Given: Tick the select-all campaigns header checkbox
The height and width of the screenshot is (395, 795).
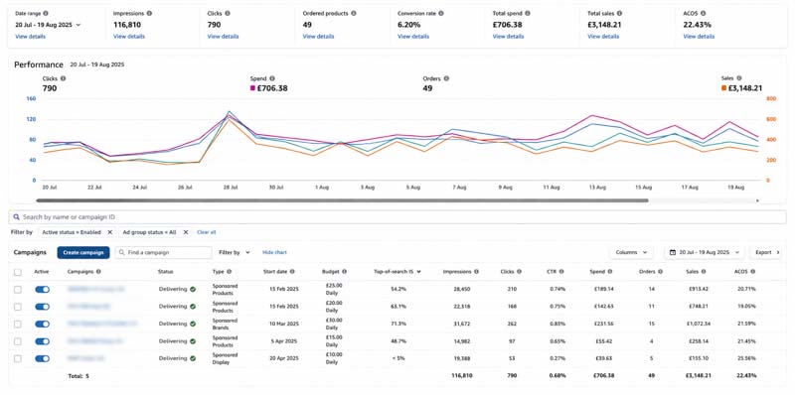Looking at the screenshot, I should 18,272.
